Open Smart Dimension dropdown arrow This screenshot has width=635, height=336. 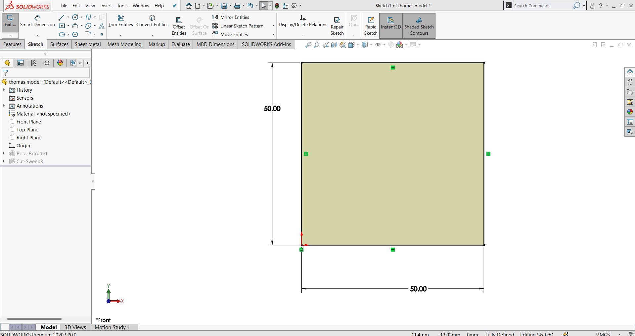[x=37, y=35]
